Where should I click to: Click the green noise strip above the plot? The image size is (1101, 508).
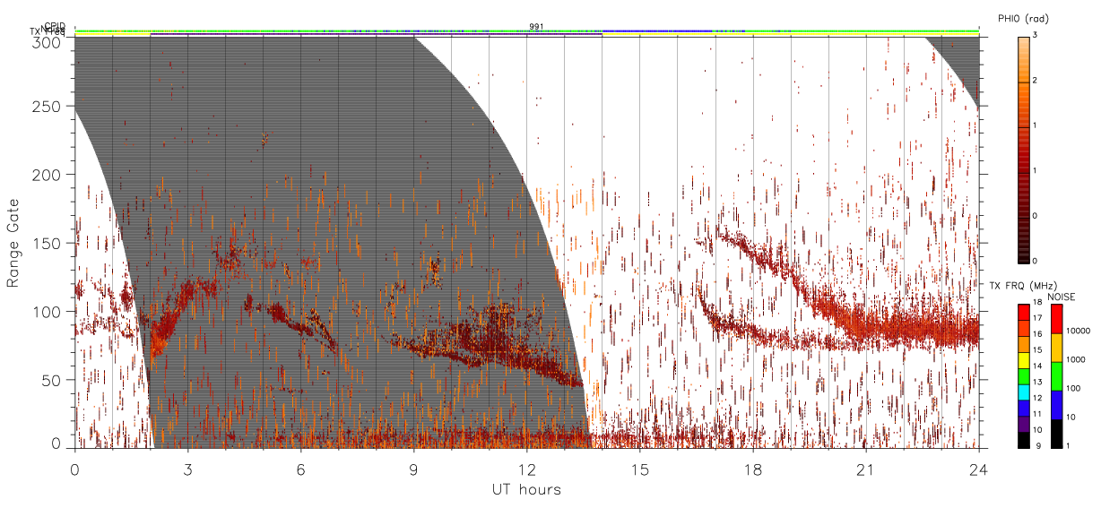point(526,31)
